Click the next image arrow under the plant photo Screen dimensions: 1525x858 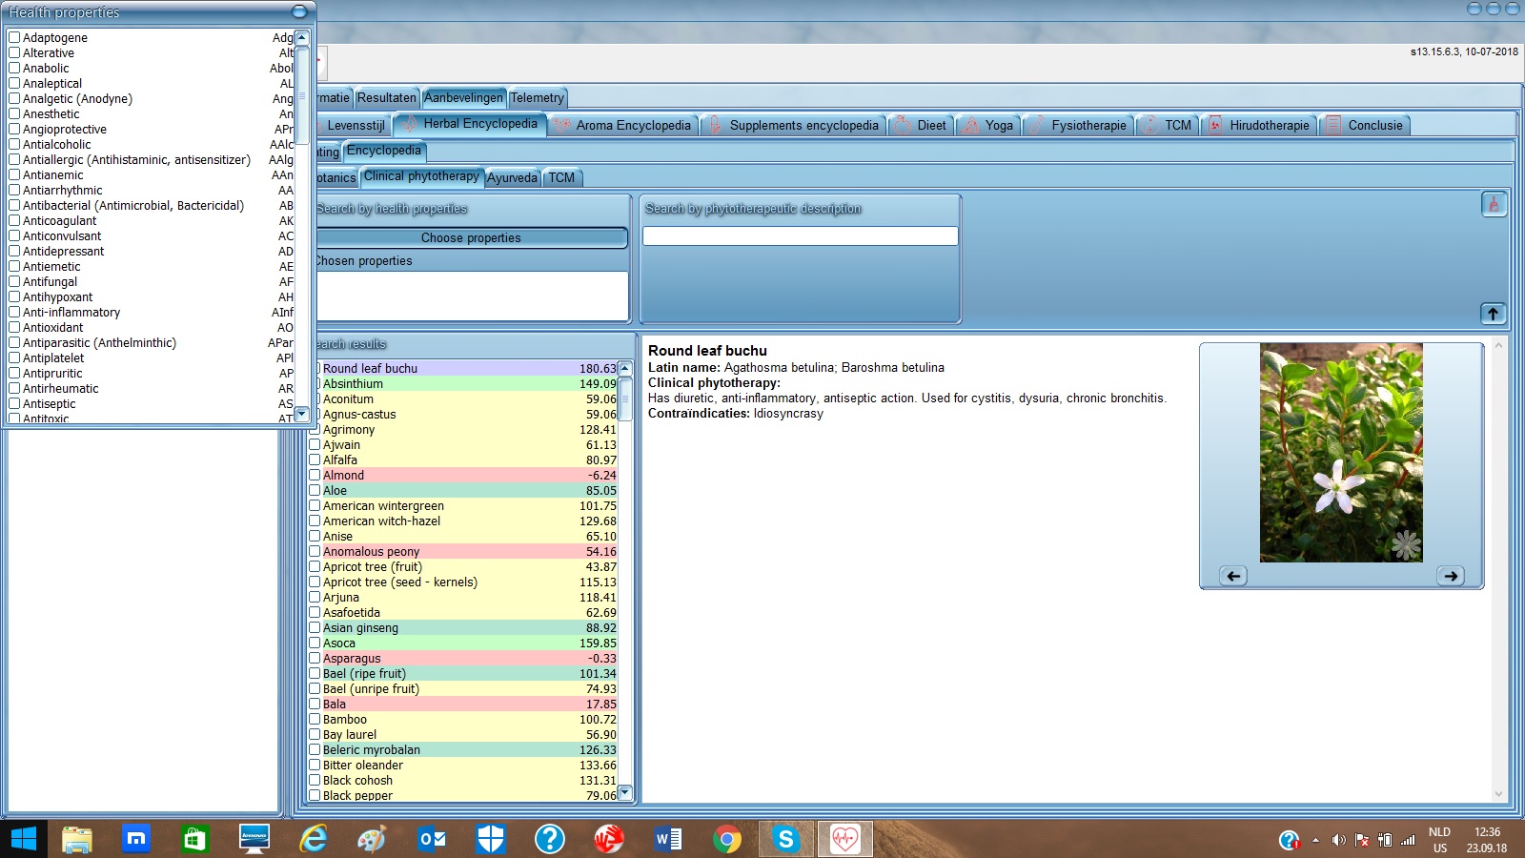click(1451, 576)
